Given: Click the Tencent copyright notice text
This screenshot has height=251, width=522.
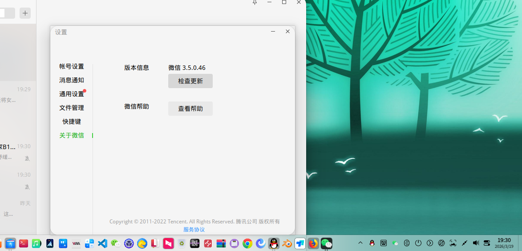Looking at the screenshot, I should [x=194, y=221].
